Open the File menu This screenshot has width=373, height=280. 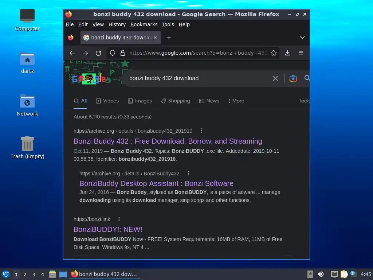coord(70,24)
